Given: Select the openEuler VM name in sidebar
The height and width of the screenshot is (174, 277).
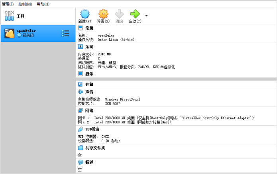Looking at the screenshot, I should coord(26,31).
